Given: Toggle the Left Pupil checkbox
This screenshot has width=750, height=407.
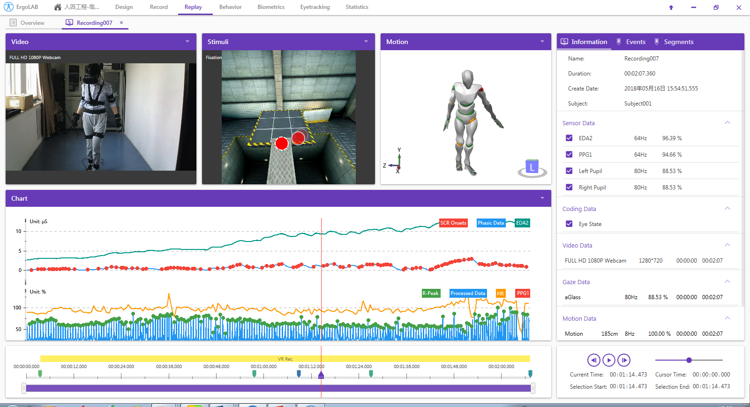Looking at the screenshot, I should tap(569, 171).
